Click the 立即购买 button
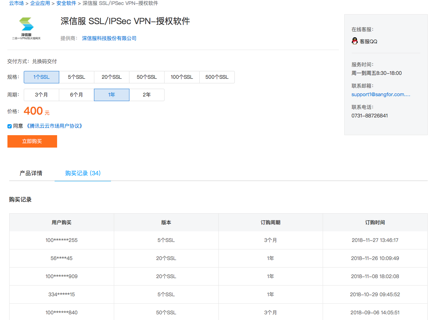The image size is (428, 320). tap(32, 141)
